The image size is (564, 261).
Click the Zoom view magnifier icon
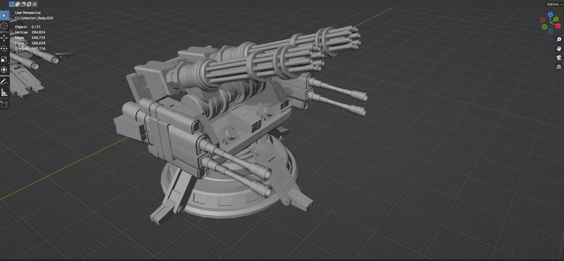click(x=559, y=39)
